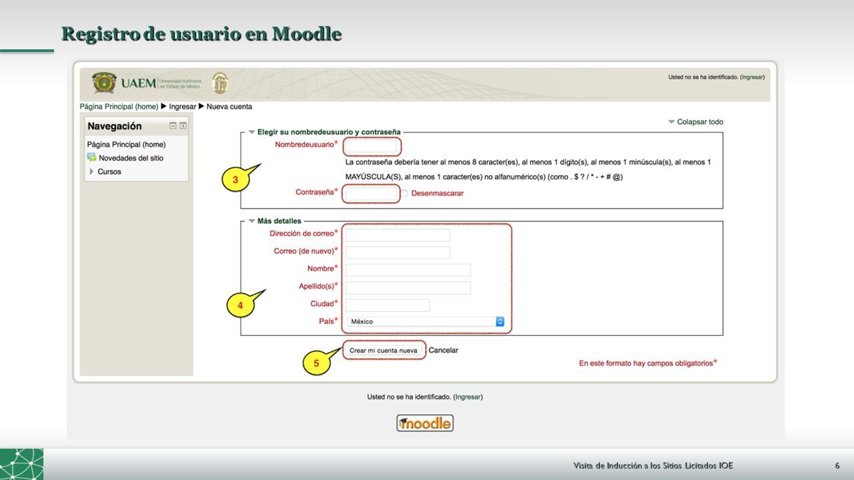Click the Moodle logo at page bottom
The height and width of the screenshot is (480, 854).
(425, 423)
